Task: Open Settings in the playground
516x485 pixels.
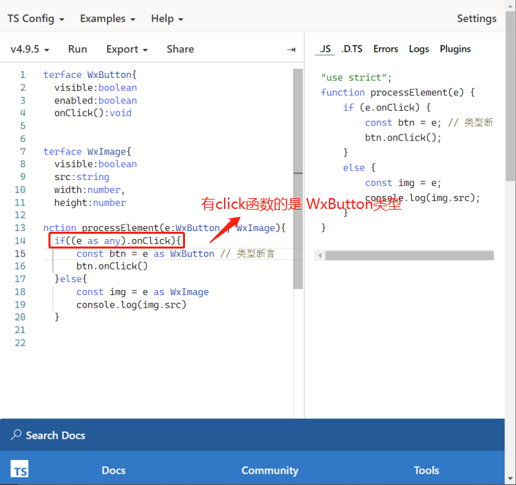Action: (476, 19)
